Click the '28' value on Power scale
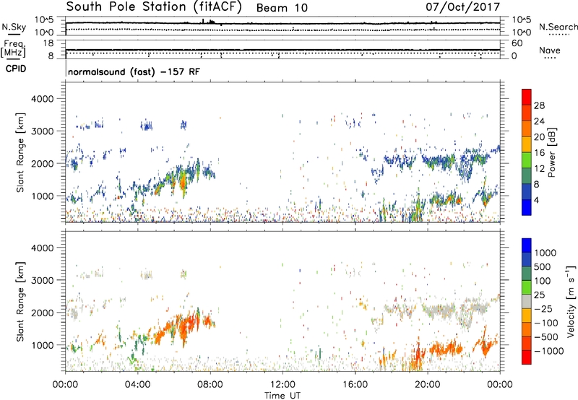The width and height of the screenshot is (578, 400). tap(539, 105)
